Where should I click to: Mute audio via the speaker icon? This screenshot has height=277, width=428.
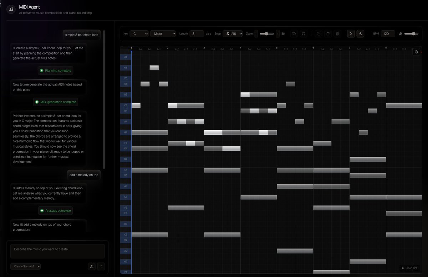[401, 34]
